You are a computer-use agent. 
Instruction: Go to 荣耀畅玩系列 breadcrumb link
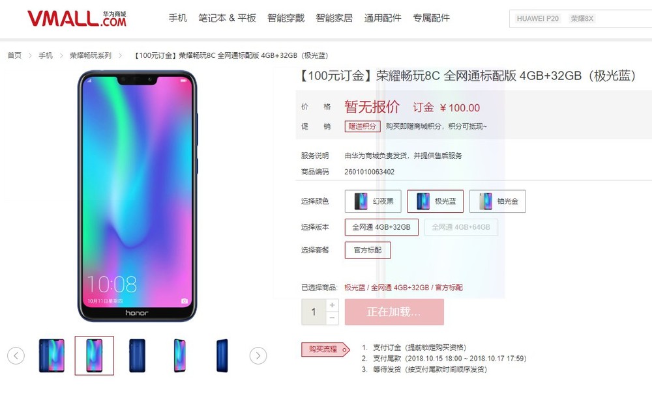tap(91, 55)
